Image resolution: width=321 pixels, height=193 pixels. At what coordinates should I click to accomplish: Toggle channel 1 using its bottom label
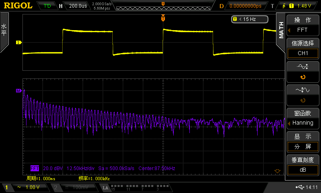point(24,187)
